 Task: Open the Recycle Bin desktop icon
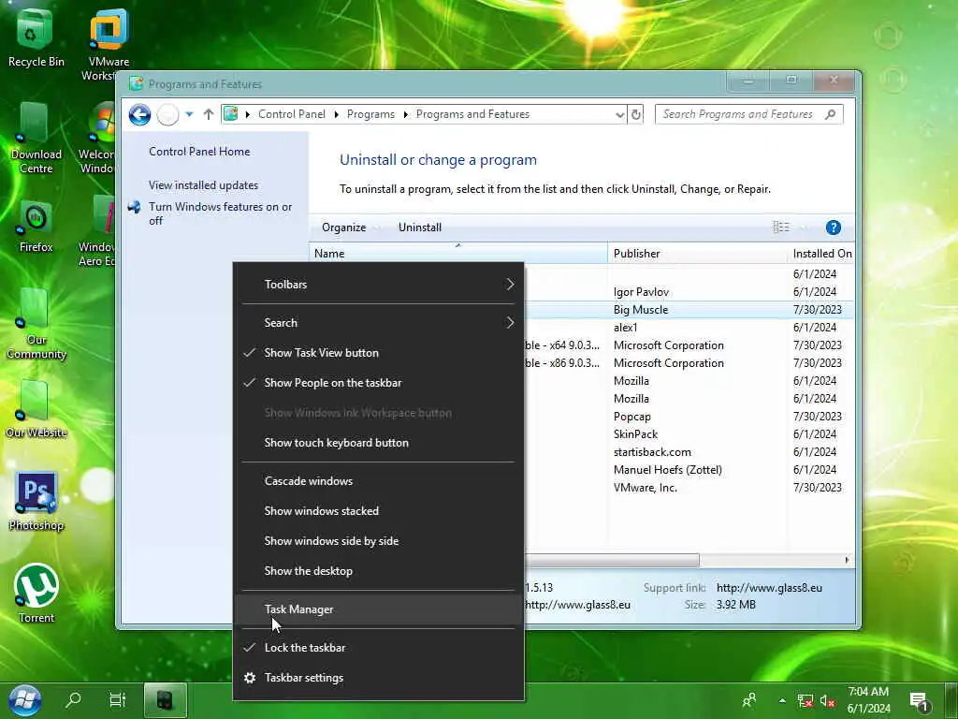point(36,37)
